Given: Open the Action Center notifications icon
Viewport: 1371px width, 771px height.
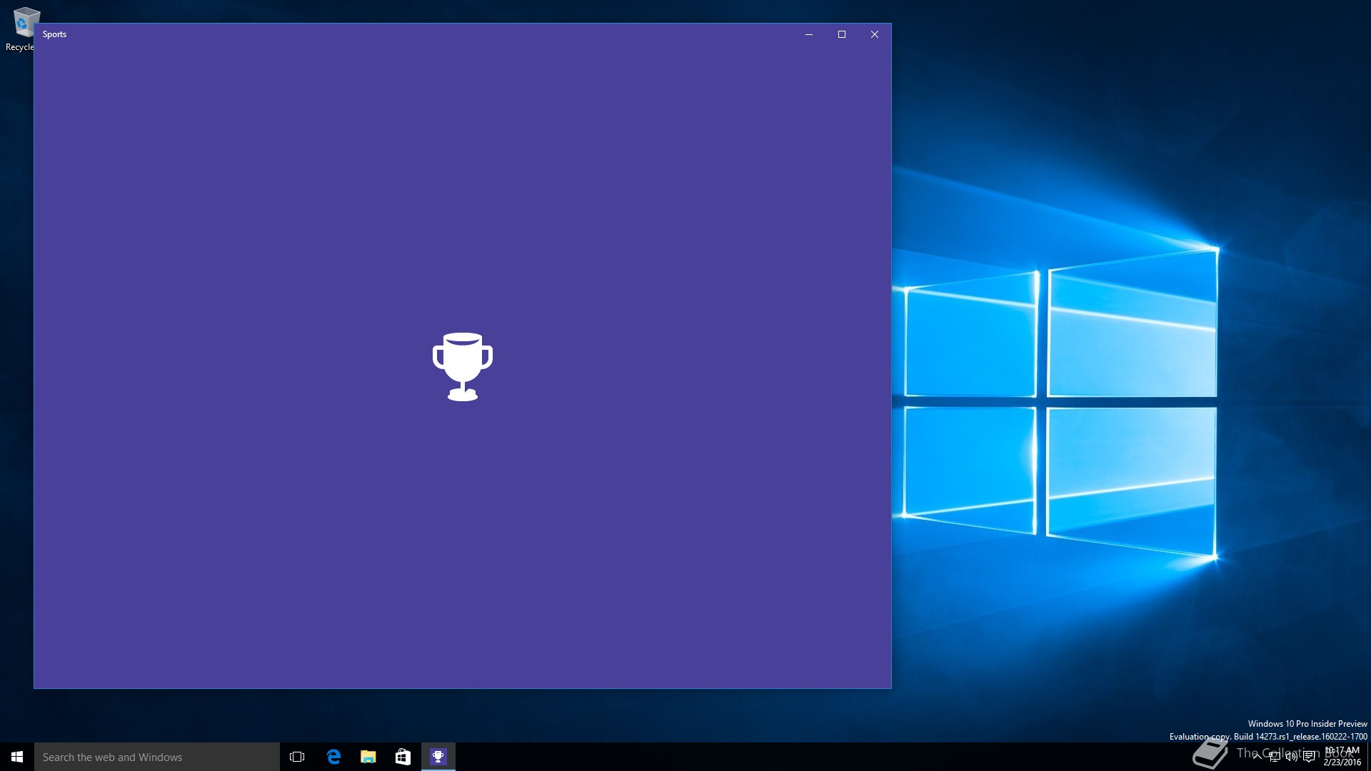Looking at the screenshot, I should pos(1309,757).
